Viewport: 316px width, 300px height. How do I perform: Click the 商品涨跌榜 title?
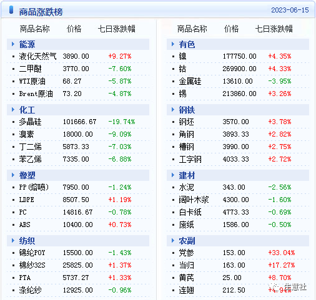(41, 12)
